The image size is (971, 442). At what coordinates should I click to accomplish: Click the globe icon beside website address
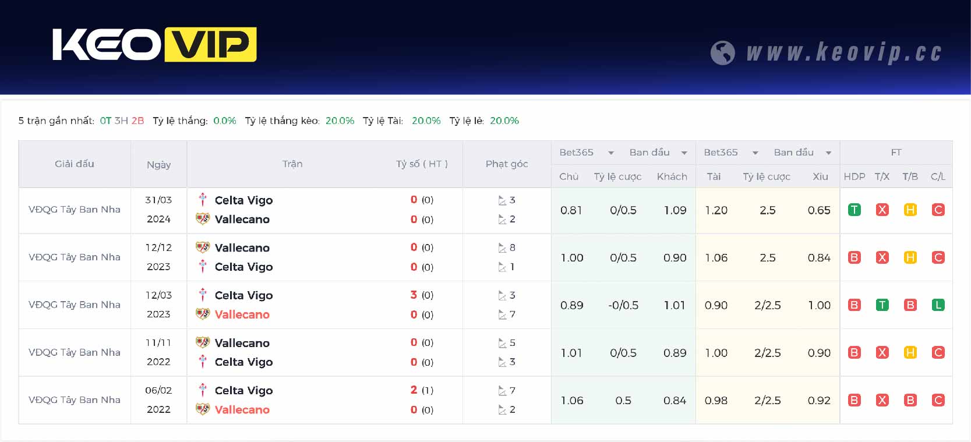[x=722, y=53]
